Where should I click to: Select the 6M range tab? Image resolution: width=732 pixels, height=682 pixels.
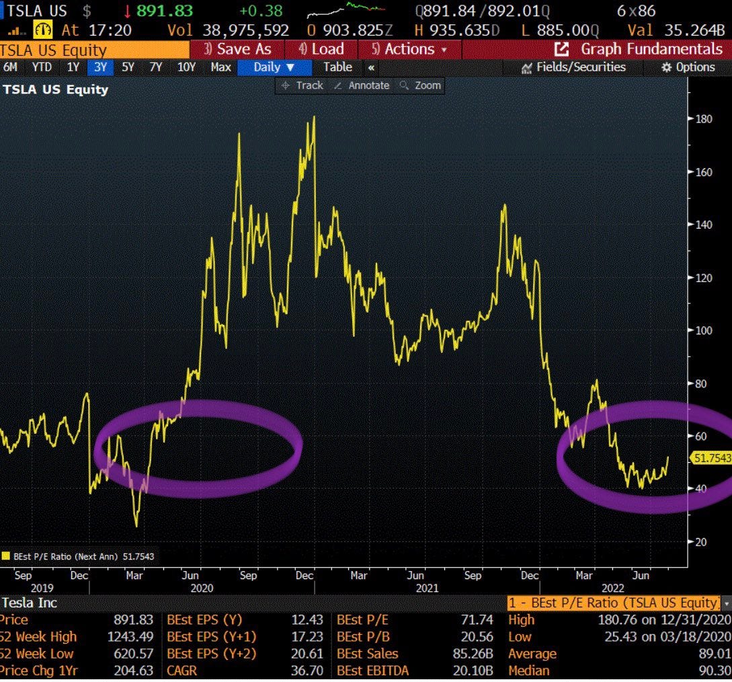click(10, 68)
